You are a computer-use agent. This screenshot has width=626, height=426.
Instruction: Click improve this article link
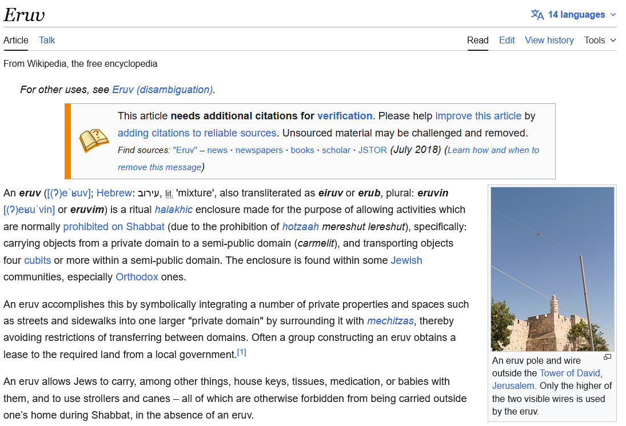pyautogui.click(x=479, y=116)
